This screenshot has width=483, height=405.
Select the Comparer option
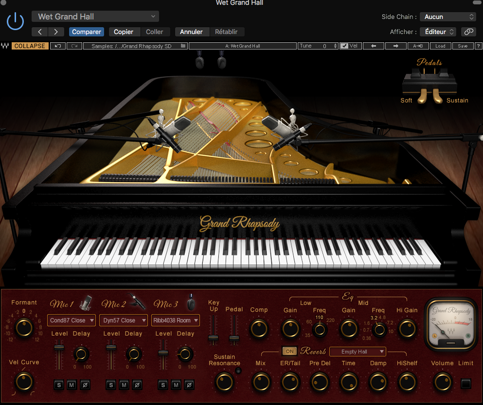click(86, 32)
